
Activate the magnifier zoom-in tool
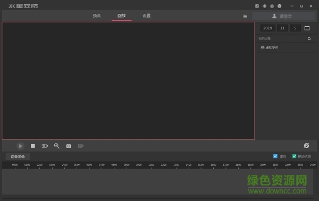(x=57, y=146)
